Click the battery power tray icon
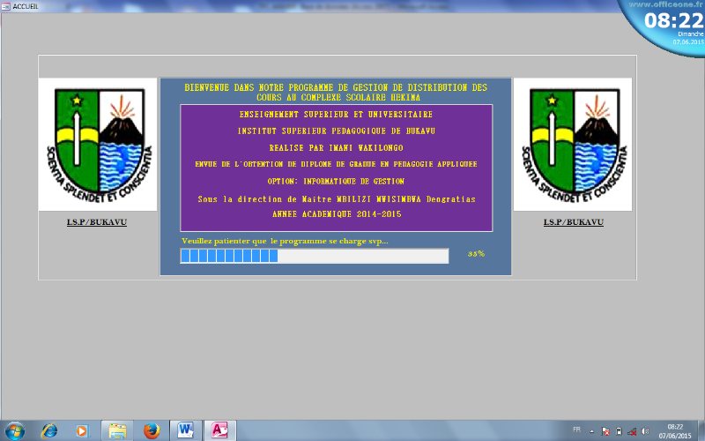 click(x=619, y=431)
